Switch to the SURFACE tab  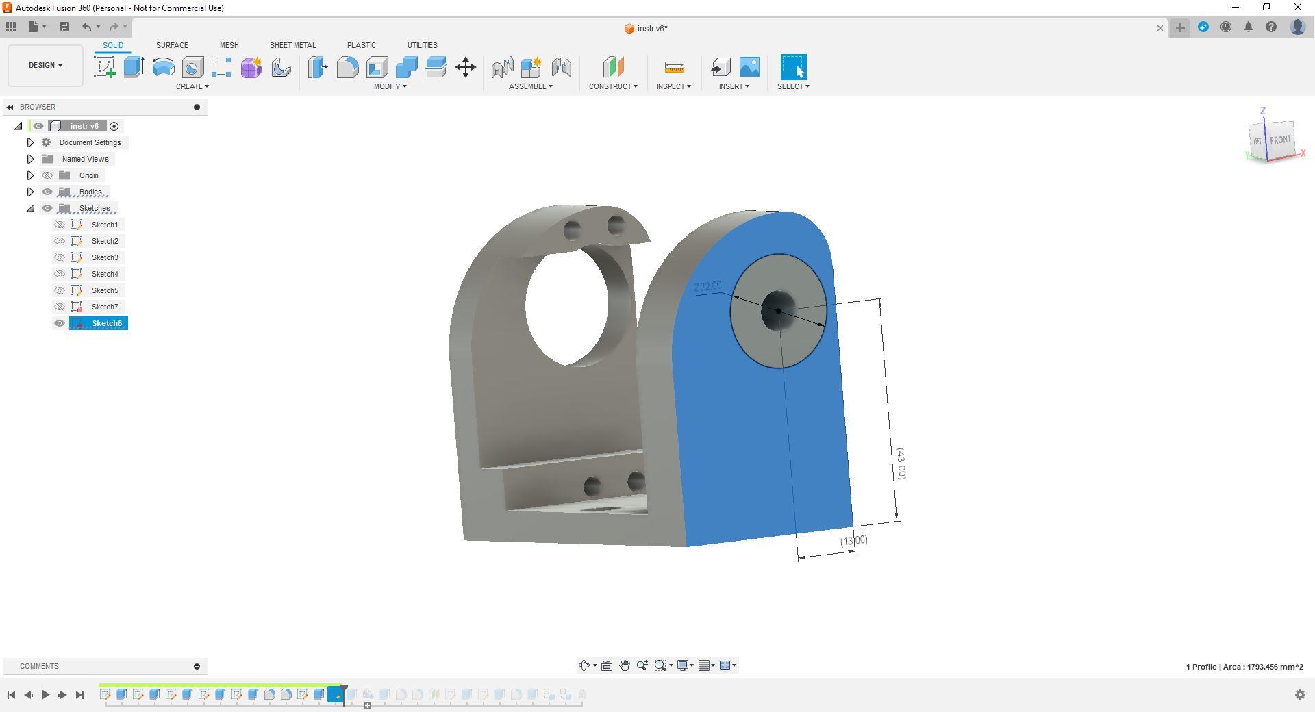click(x=172, y=45)
